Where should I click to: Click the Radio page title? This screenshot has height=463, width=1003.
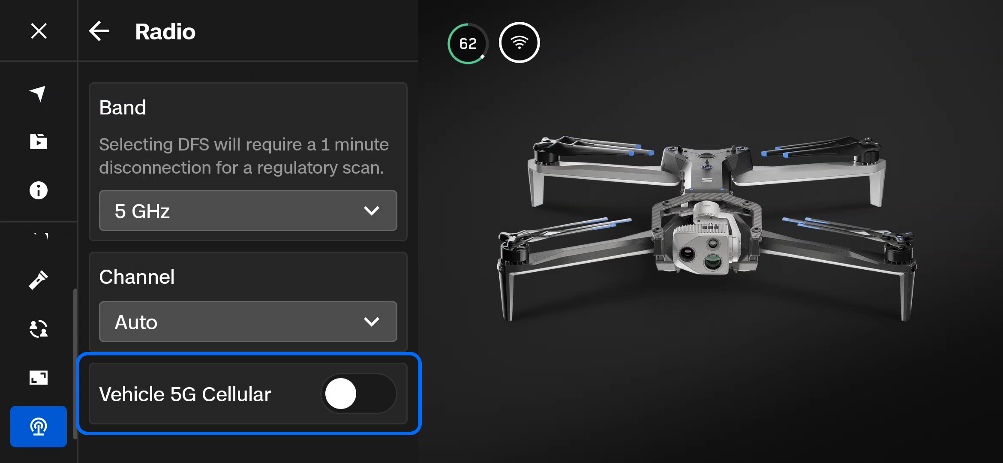[165, 32]
